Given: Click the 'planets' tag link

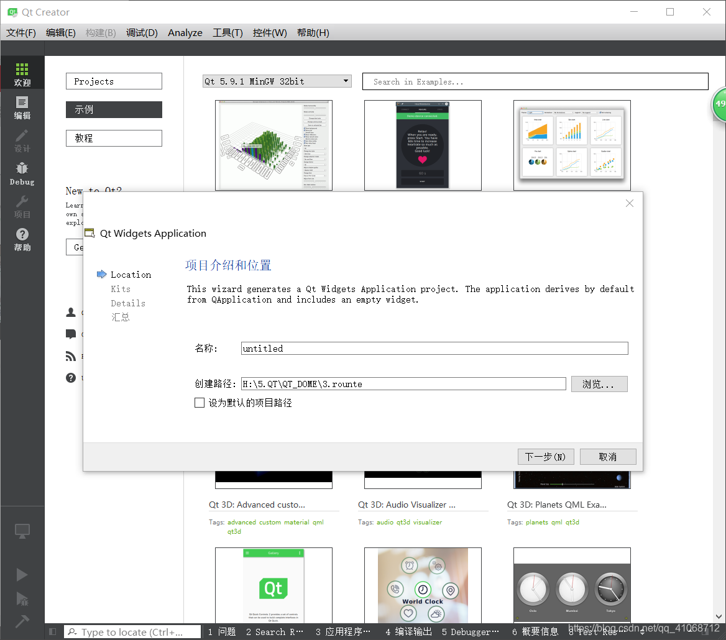Looking at the screenshot, I should (536, 522).
